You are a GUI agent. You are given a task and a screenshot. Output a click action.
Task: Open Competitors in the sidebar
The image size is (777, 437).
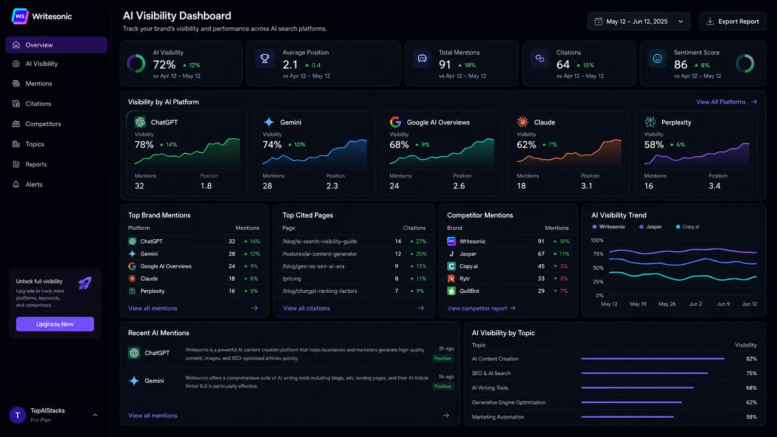coord(56,124)
